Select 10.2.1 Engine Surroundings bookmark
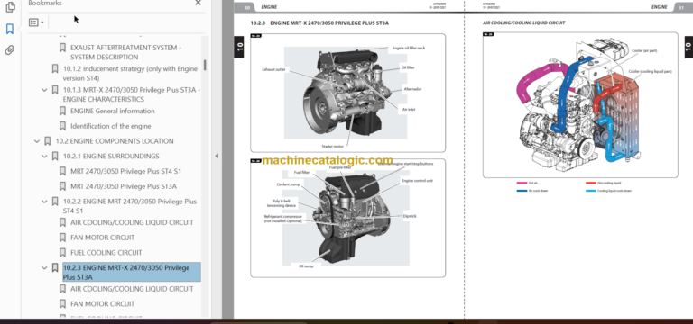693x324 pixels. tap(111, 156)
